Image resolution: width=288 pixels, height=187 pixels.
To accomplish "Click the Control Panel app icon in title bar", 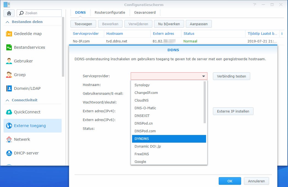I will pyautogui.click(x=7, y=5).
